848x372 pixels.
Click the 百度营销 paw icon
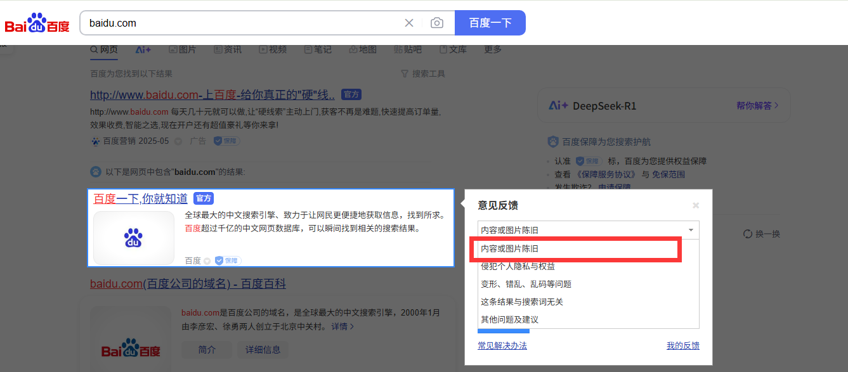pyautogui.click(x=96, y=141)
